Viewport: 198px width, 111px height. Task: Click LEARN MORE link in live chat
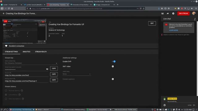tap(173, 30)
